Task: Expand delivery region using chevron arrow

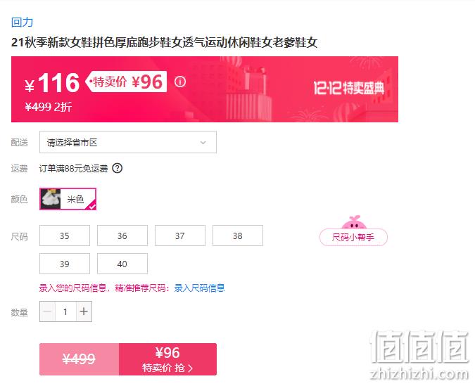Action: point(203,142)
